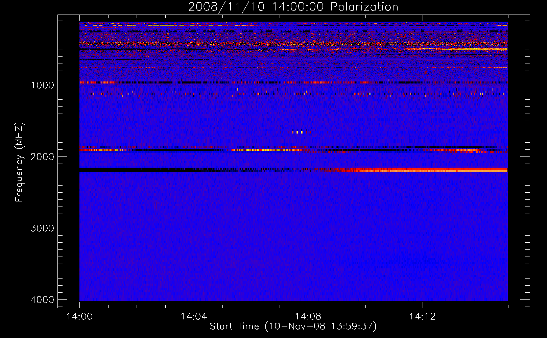Viewport: 547px width, 338px height.
Task: Click the 'Frequency (MHZ)' axis label
Action: click(19, 162)
